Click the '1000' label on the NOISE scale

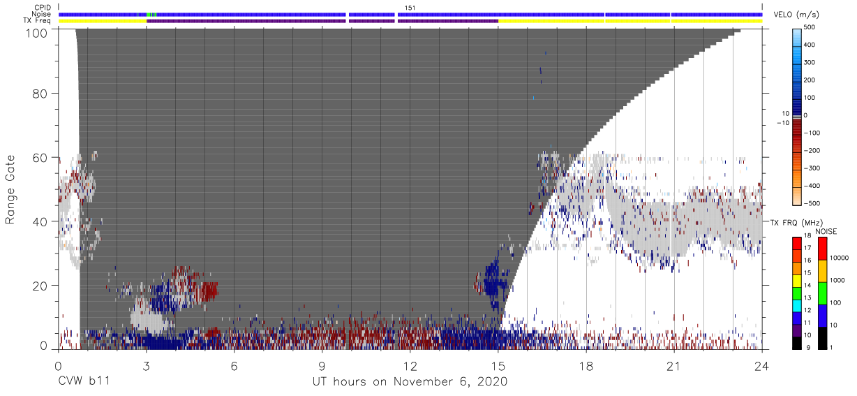pyautogui.click(x=838, y=280)
